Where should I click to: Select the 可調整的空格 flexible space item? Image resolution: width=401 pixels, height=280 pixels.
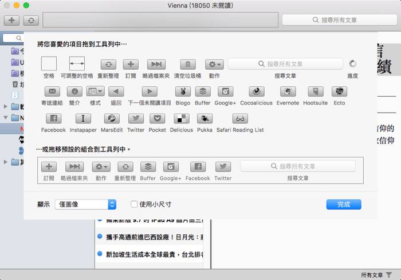(x=77, y=64)
